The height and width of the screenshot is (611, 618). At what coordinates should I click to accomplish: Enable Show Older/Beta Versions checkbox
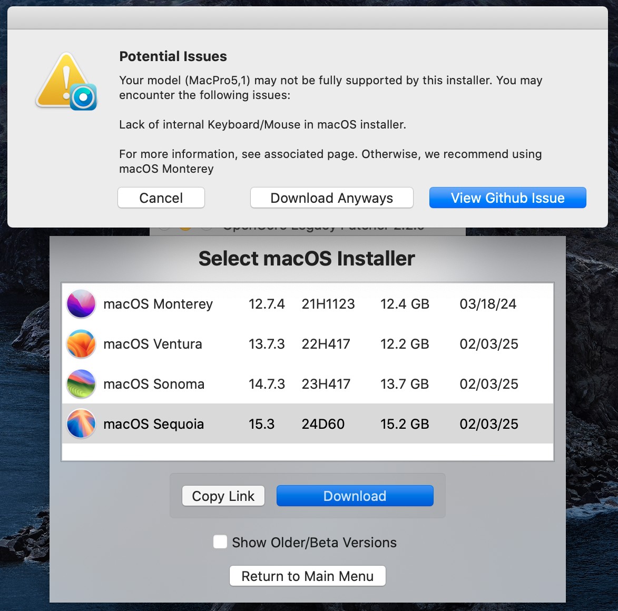click(x=220, y=541)
